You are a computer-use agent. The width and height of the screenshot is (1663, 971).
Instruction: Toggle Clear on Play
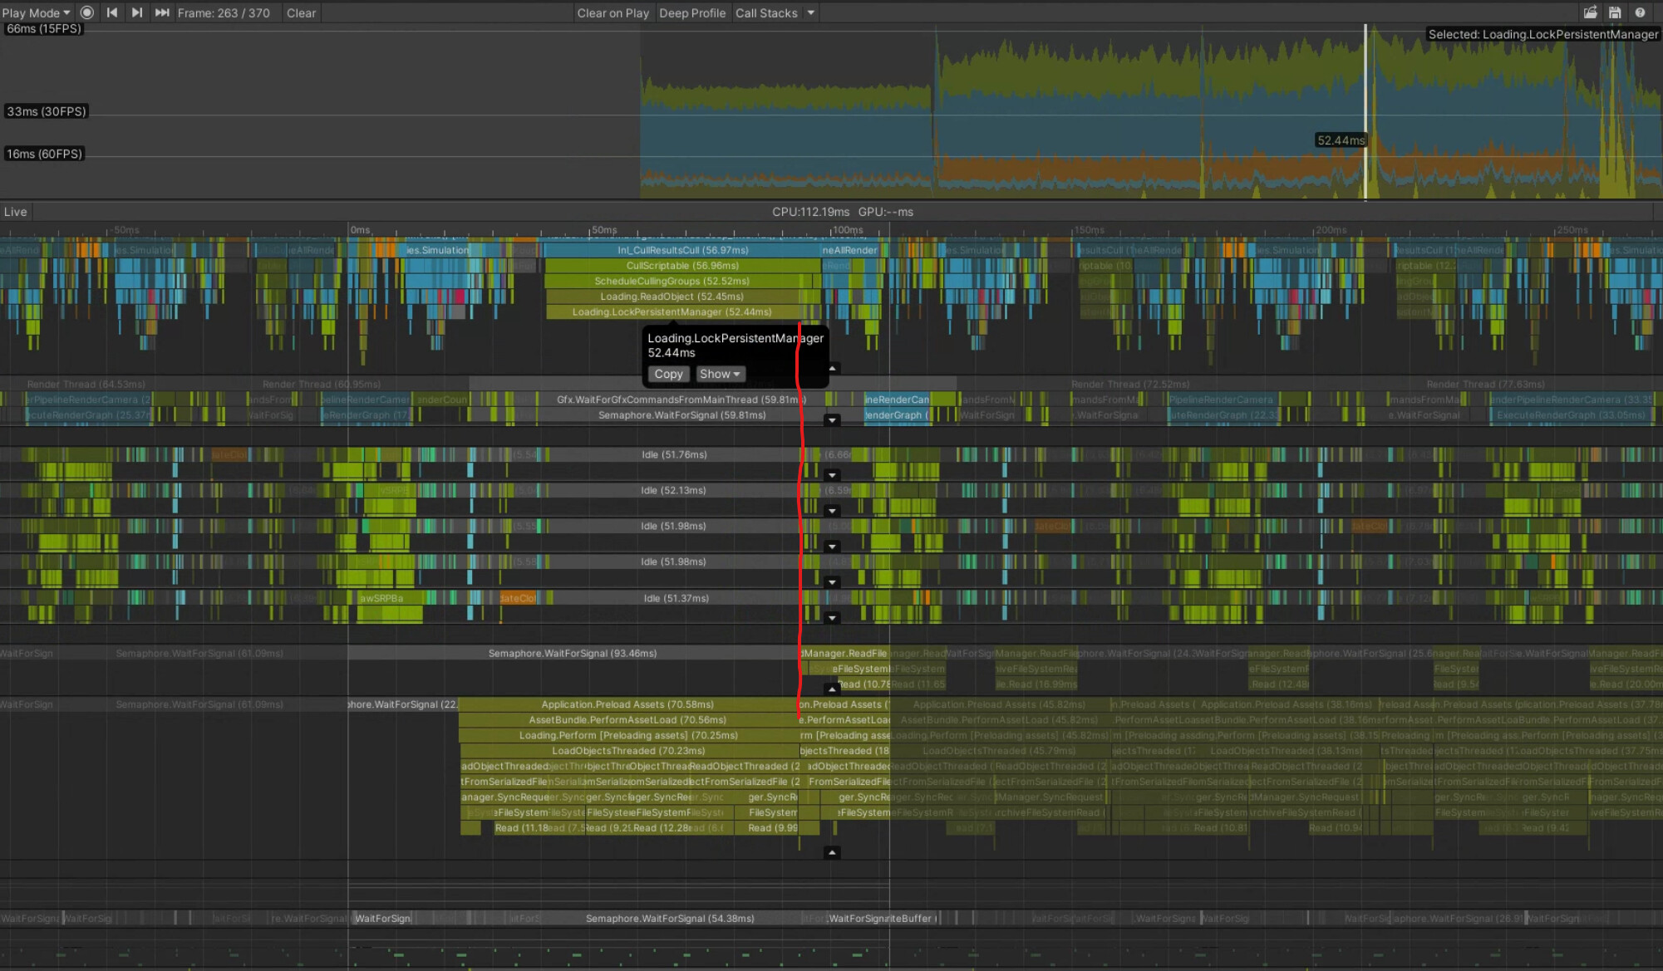pyautogui.click(x=613, y=12)
